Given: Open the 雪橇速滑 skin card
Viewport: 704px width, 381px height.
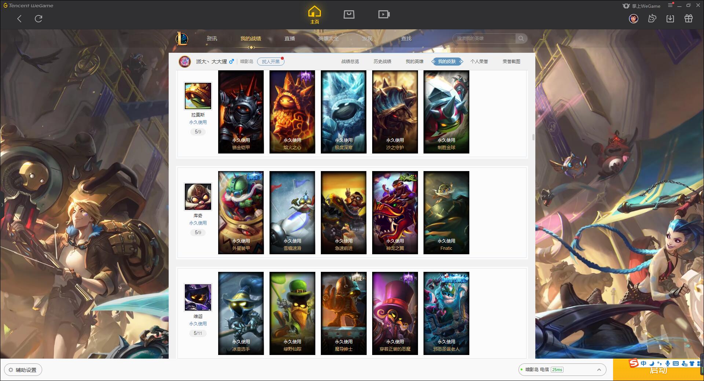Looking at the screenshot, I should (x=292, y=212).
